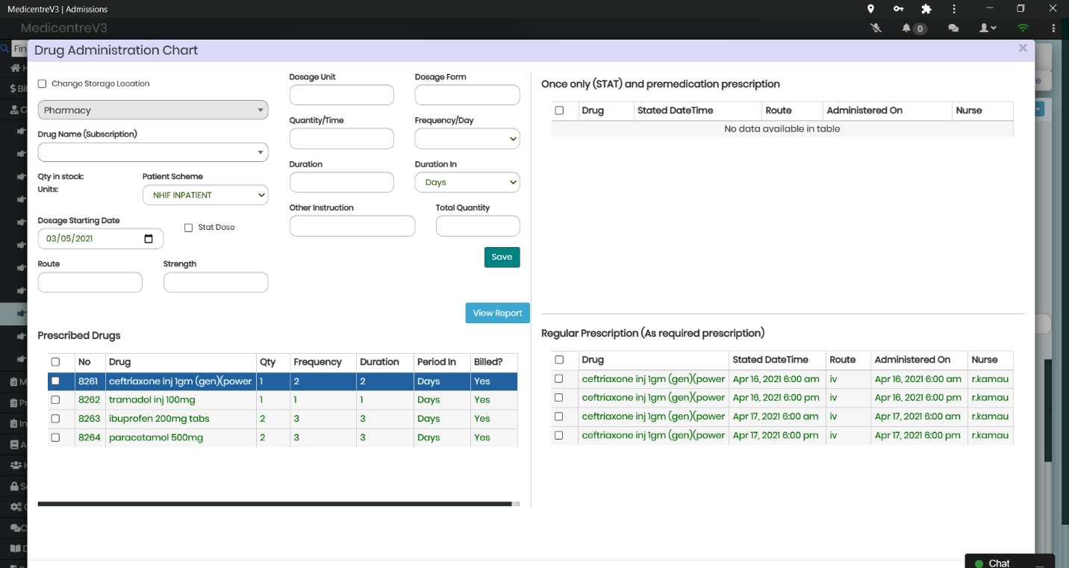The height and width of the screenshot is (568, 1069).
Task: Open the saved passwords key icon
Action: click(x=898, y=9)
